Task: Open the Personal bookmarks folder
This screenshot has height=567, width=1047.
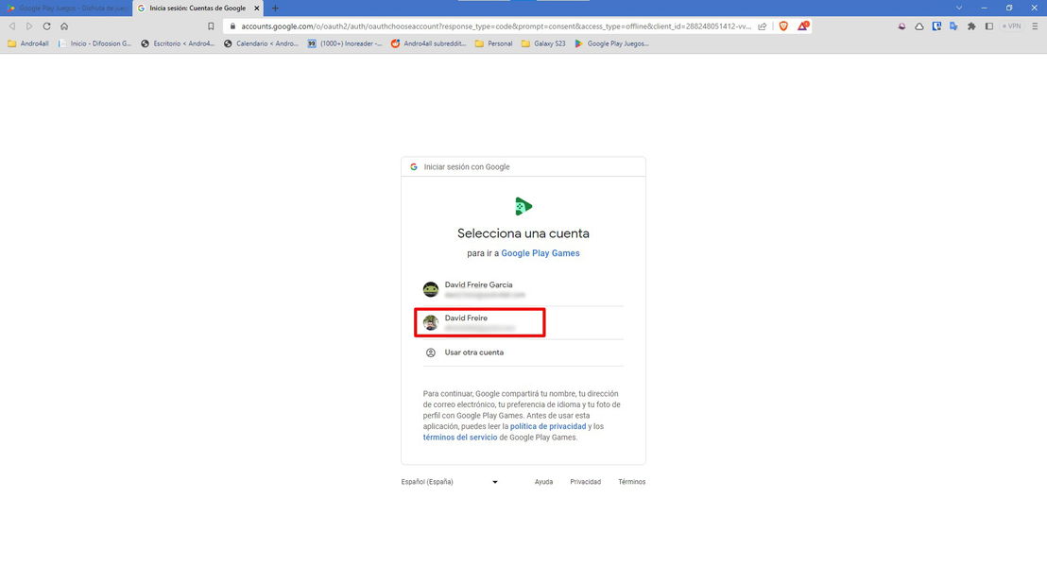Action: click(493, 43)
